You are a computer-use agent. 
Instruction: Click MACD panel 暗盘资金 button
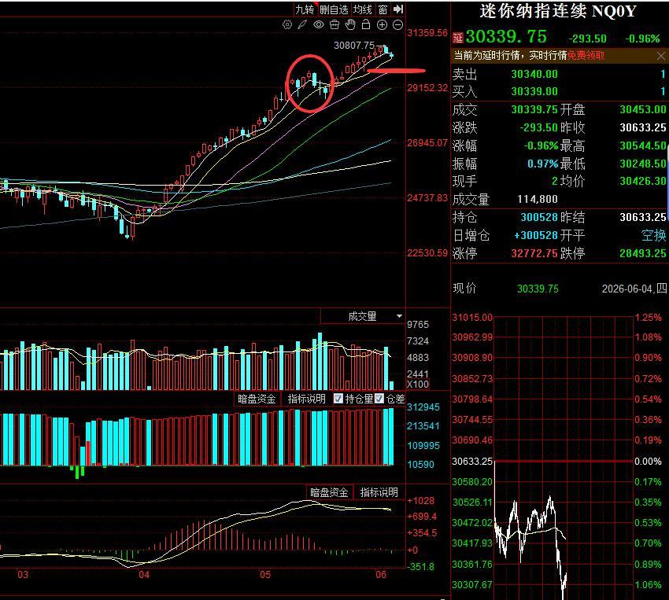(329, 492)
